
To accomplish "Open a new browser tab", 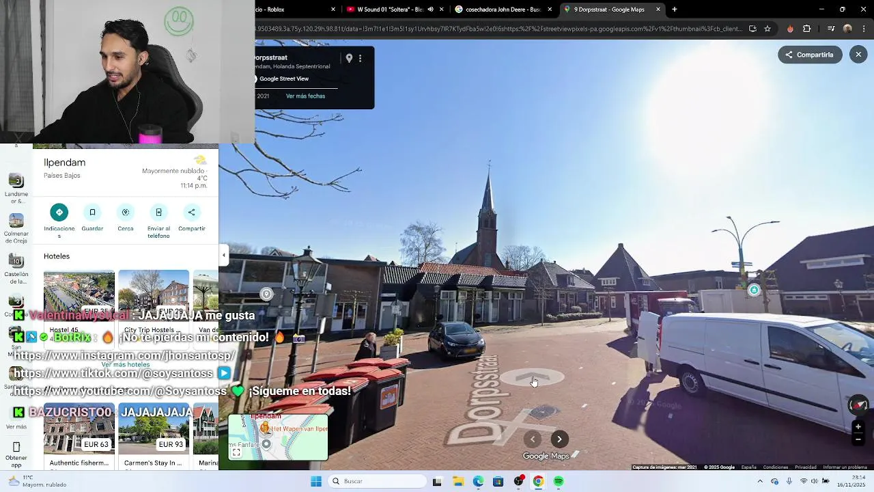I will (x=675, y=10).
